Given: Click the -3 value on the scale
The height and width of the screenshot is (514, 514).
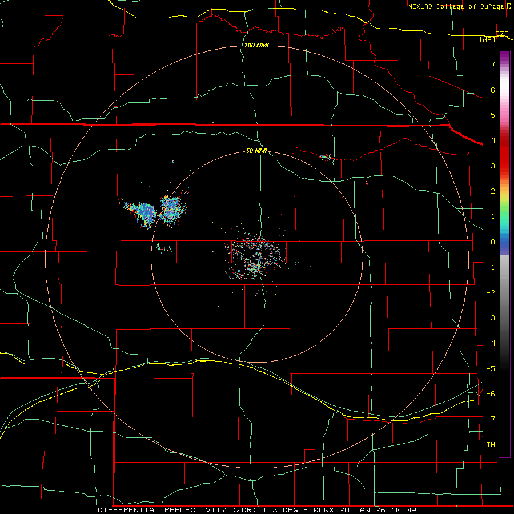Looking at the screenshot, I should pyautogui.click(x=491, y=318).
